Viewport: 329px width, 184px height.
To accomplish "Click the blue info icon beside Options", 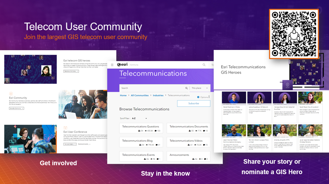I will pos(198,97).
